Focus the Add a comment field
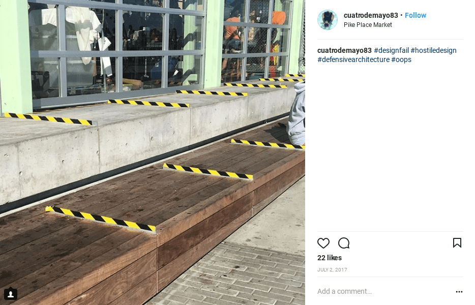Viewport: 475px width, 305px height. point(384,291)
